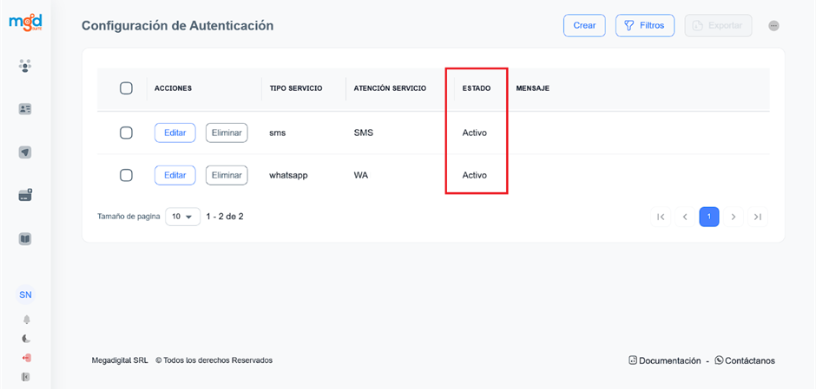Open the Filtros filter panel
Image resolution: width=816 pixels, height=389 pixels.
pos(644,26)
